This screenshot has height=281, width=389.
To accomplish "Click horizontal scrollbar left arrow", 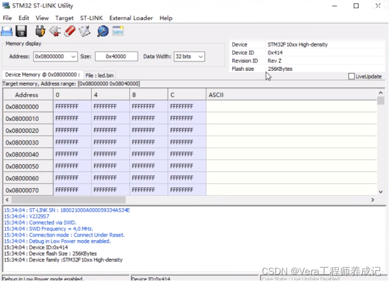I will [7, 200].
